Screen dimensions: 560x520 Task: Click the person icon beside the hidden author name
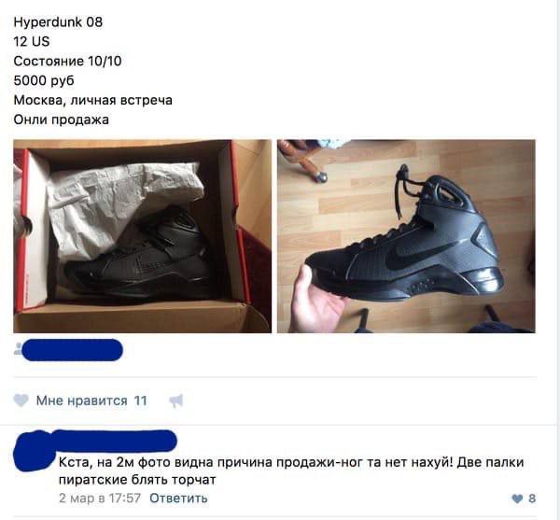coord(18,348)
